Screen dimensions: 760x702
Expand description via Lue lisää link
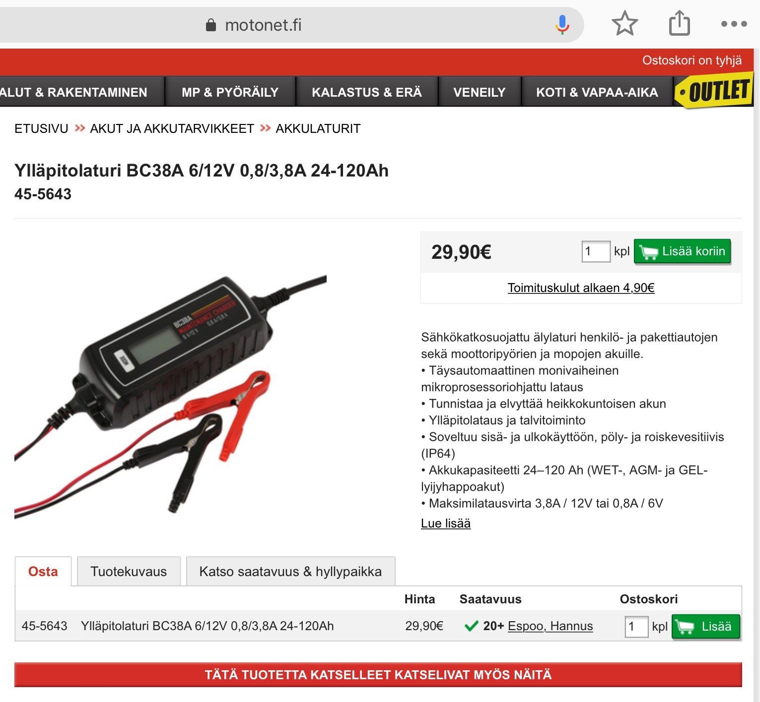[445, 524]
